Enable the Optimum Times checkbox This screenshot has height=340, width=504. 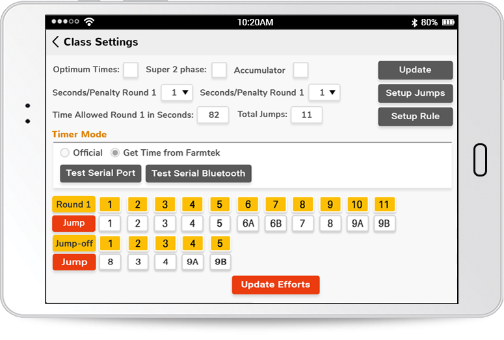pyautogui.click(x=131, y=70)
